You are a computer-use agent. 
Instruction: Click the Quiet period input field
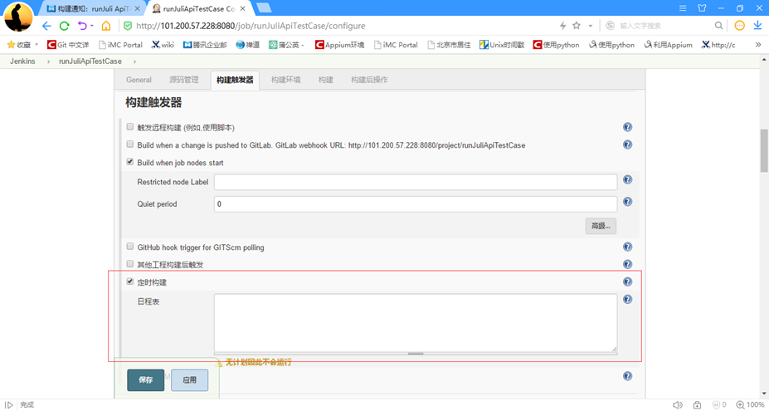(416, 203)
